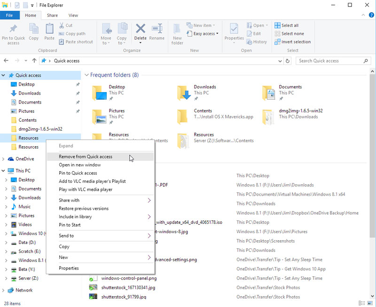Collapse the ribbon with the chevron
Screen dimensions: 376x307
click(x=363, y=15)
